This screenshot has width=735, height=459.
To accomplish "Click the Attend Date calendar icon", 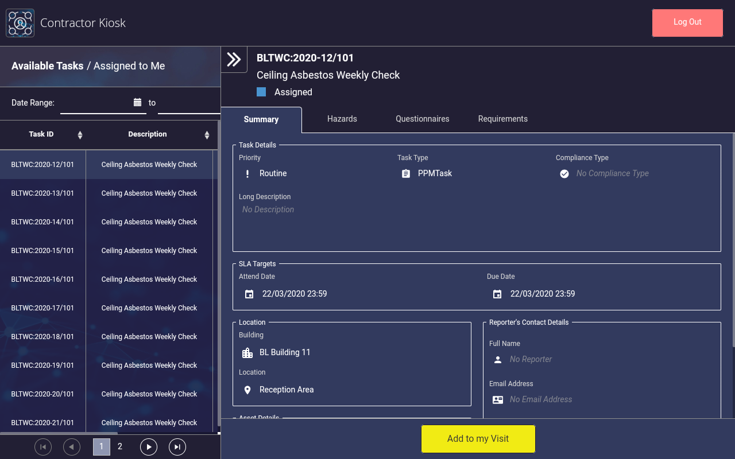I will [x=249, y=294].
